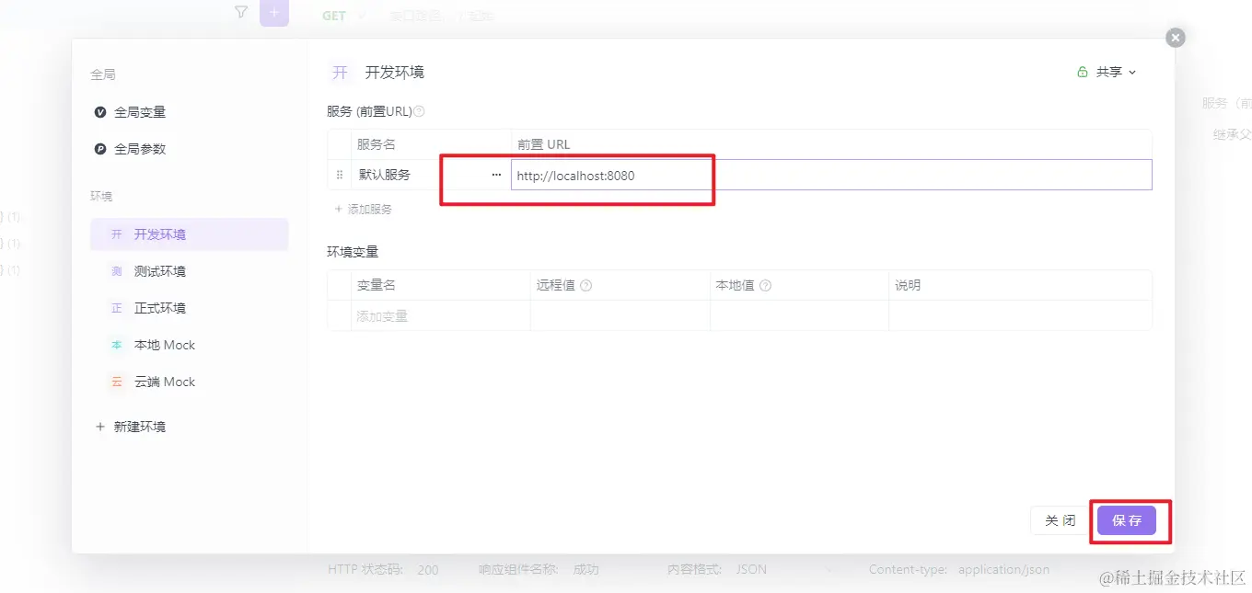Click the P icon beside 全局参数

tap(100, 149)
